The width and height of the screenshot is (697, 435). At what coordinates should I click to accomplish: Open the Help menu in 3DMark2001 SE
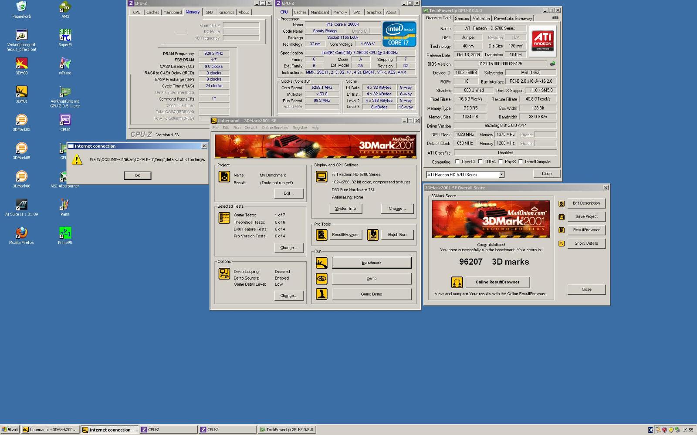point(315,128)
